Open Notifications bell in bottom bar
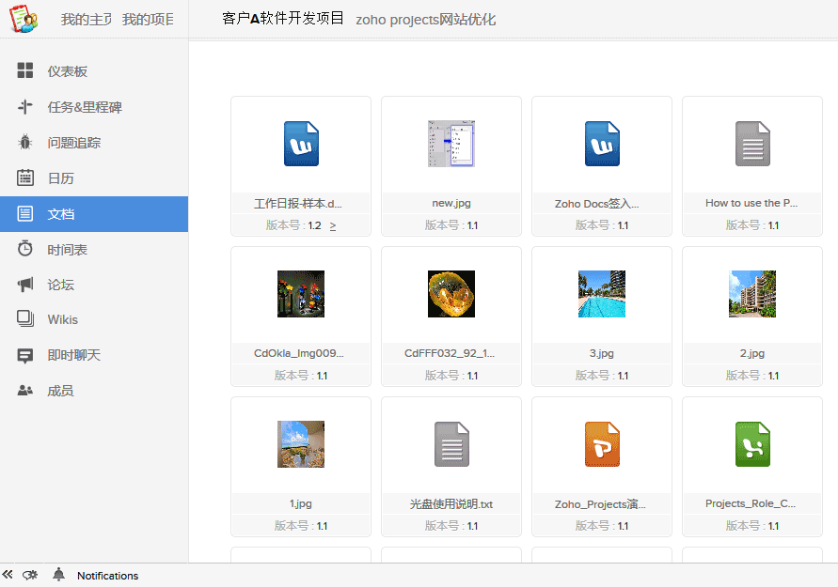This screenshot has height=587, width=838. click(59, 575)
